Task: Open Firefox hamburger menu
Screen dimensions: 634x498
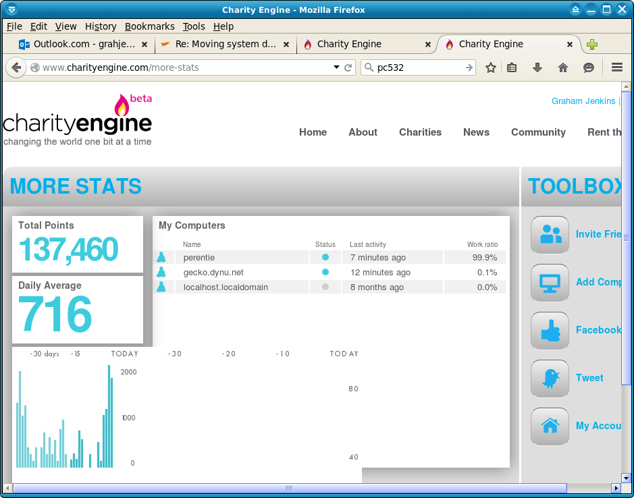Action: click(x=616, y=67)
